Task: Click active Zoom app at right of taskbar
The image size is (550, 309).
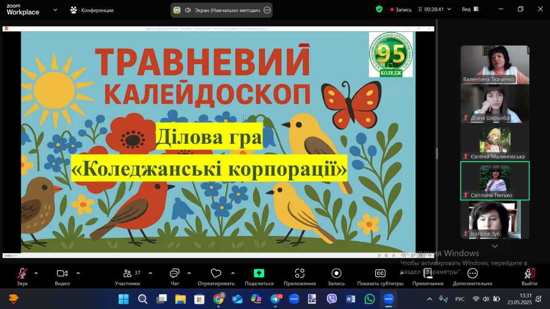Action: coord(388,299)
